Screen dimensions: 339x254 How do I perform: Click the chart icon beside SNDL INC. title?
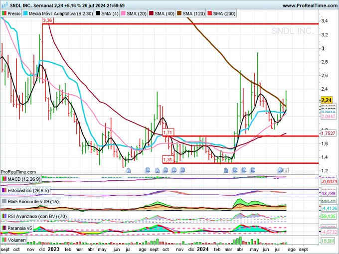[x=4, y=5]
